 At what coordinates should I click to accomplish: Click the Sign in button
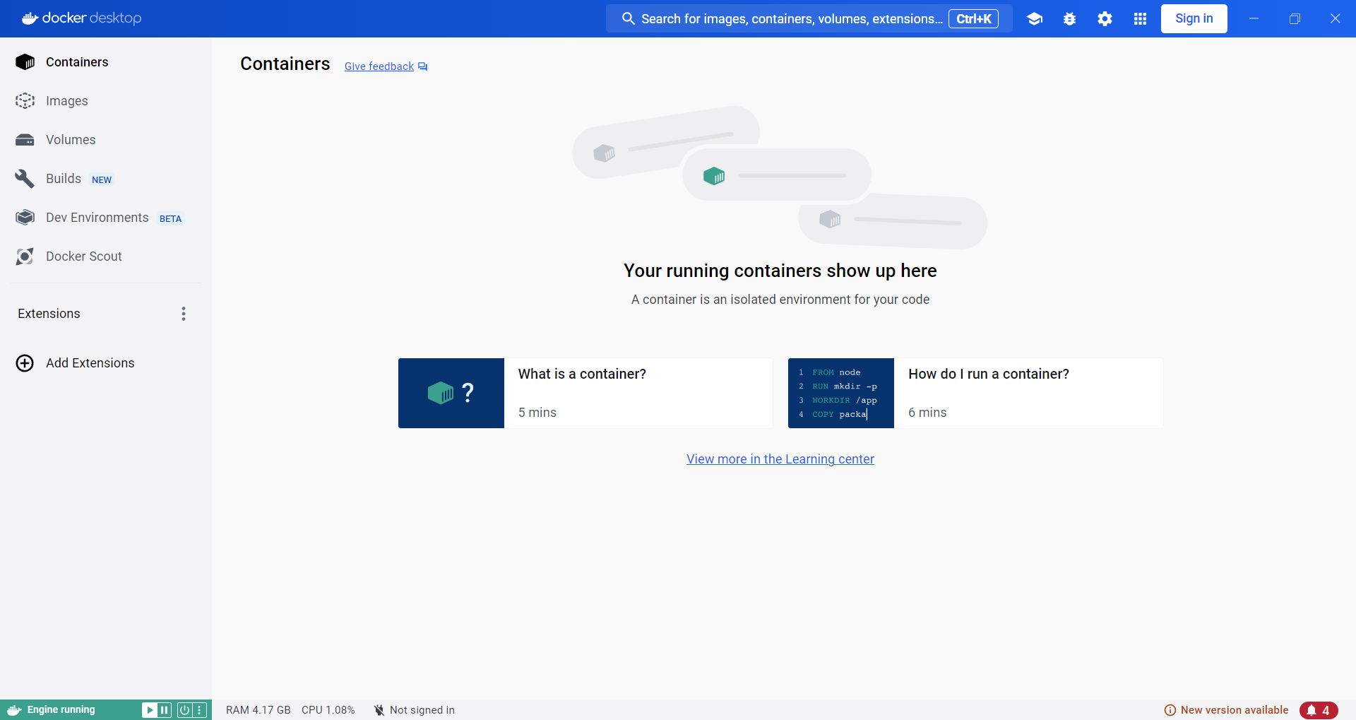pos(1194,18)
